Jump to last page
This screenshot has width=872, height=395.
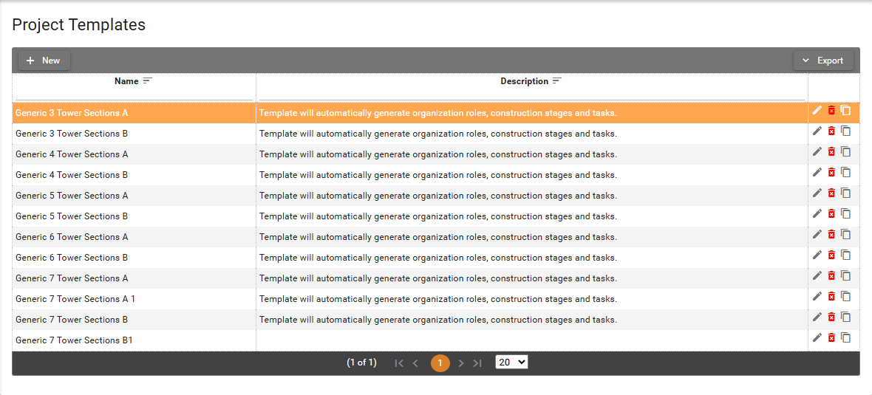click(x=477, y=363)
